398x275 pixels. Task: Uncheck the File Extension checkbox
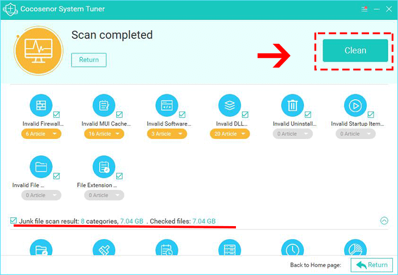click(119, 176)
